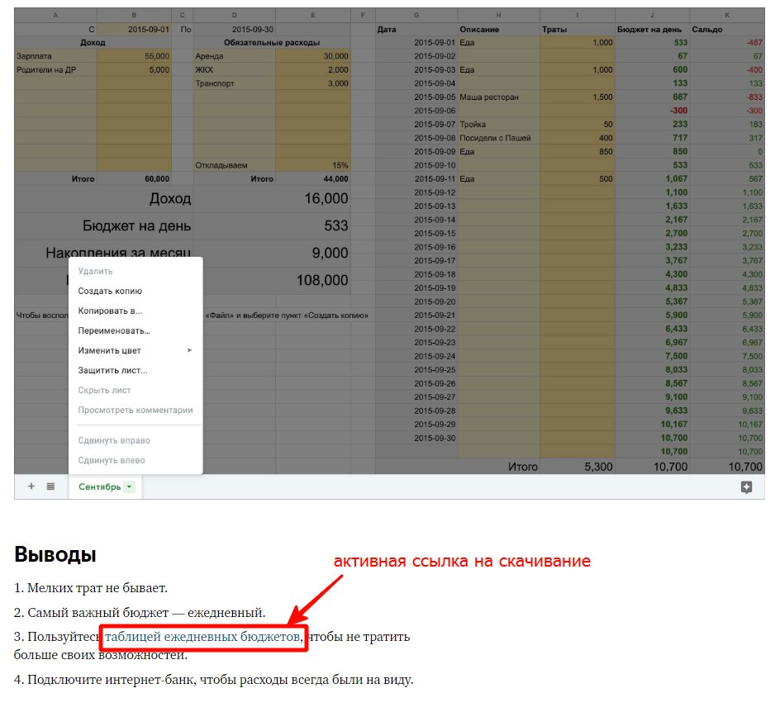Image resolution: width=780 pixels, height=712 pixels.
Task: Click the add new sheet plus icon
Action: click(x=31, y=487)
